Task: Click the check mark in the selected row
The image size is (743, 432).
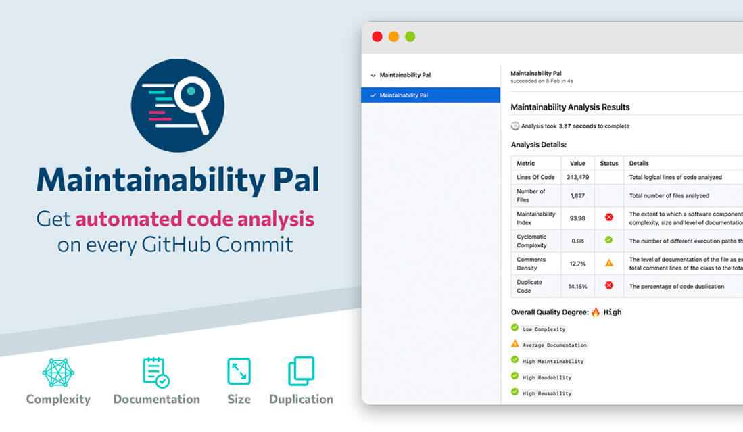Action: coord(373,95)
